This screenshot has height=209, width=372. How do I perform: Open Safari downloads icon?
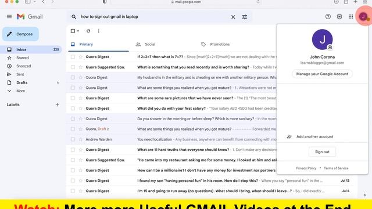336,2
